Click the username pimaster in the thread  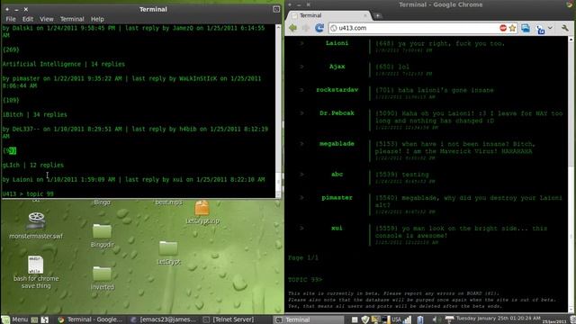(337, 198)
